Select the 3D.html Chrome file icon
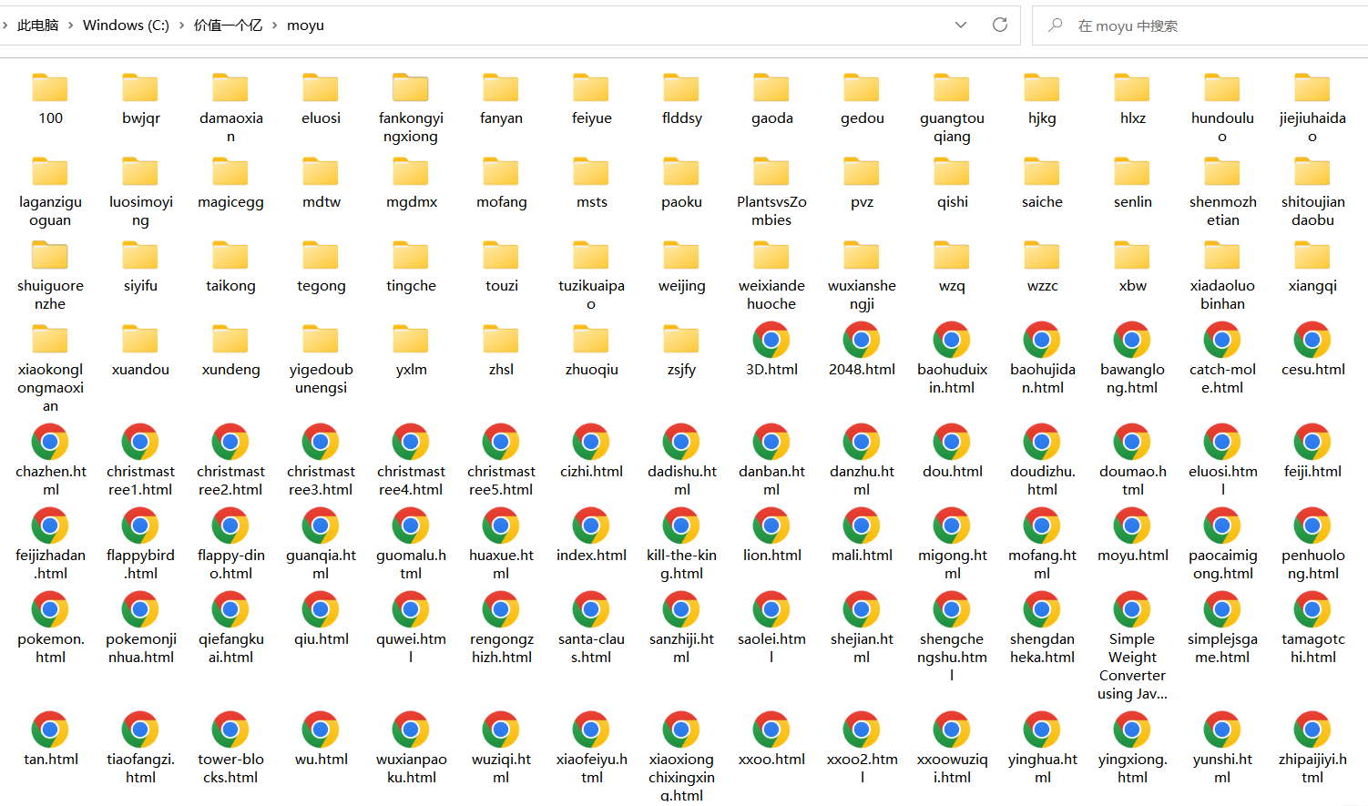 pos(771,340)
